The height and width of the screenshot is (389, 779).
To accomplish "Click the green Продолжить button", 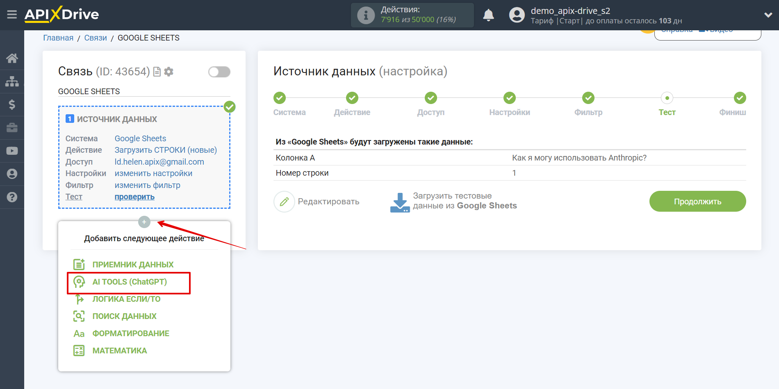I will (x=697, y=201).
